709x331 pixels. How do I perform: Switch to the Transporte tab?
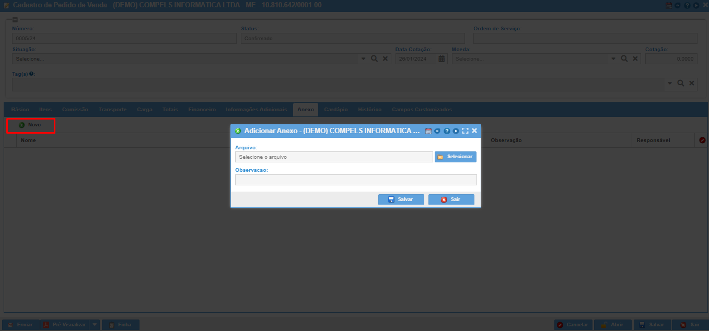coord(112,110)
